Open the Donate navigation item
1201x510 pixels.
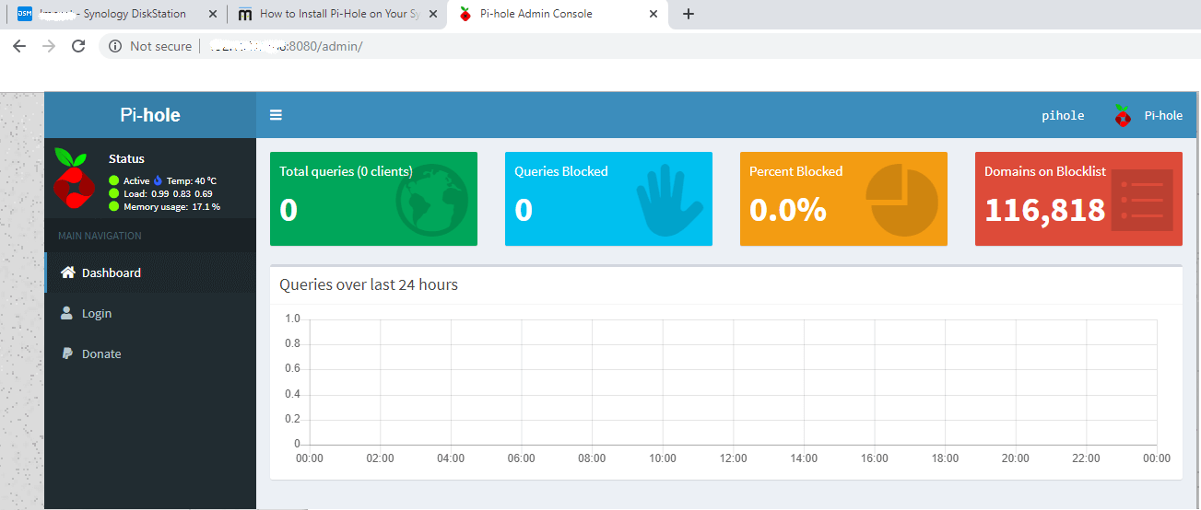pos(150,354)
